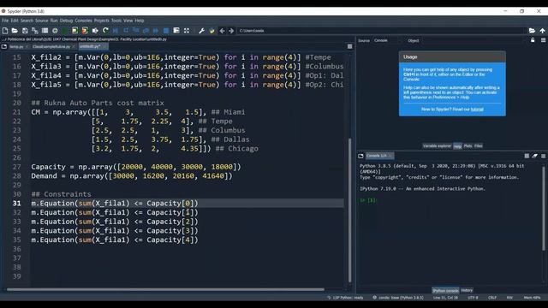Switch to the Files tab
Image resolution: width=548 pixels, height=308 pixels.
pos(479,146)
